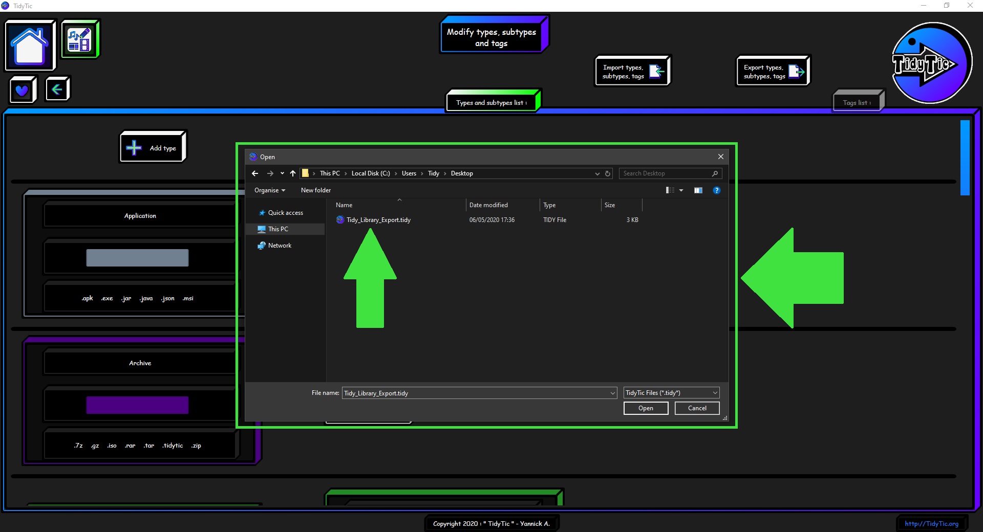Toggle the preview pane icon
Viewport: 983px width, 532px height.
tap(698, 190)
